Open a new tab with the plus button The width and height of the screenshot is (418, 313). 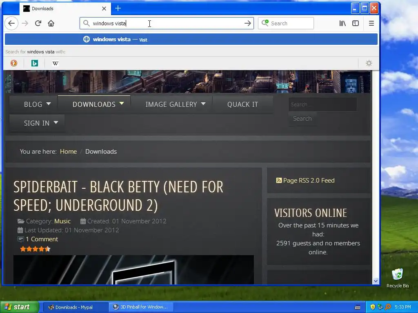coord(118,8)
